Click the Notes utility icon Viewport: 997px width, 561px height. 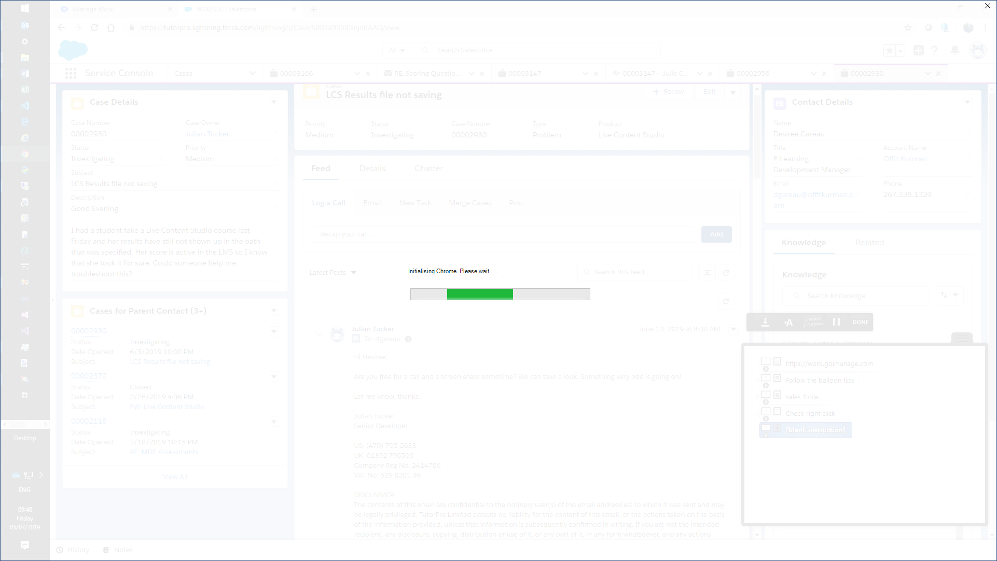pos(106,550)
